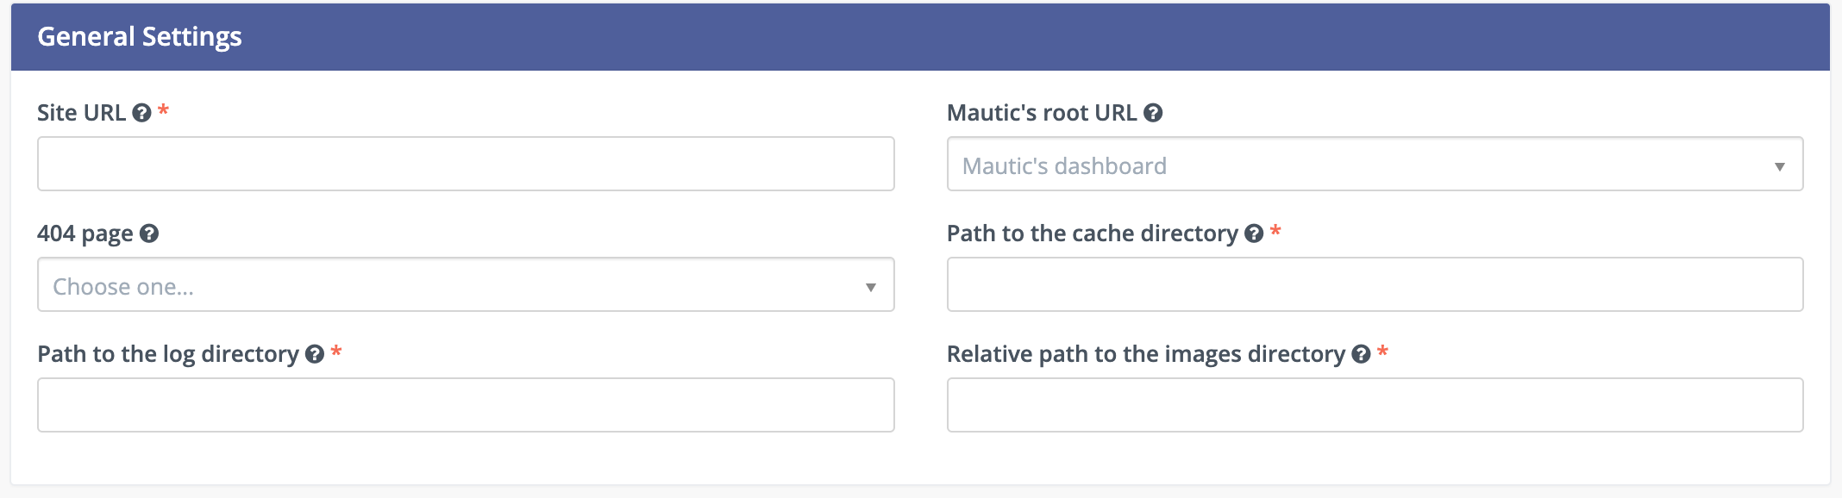Click the General Settings panel heading
The image size is (1842, 498).
140,37
